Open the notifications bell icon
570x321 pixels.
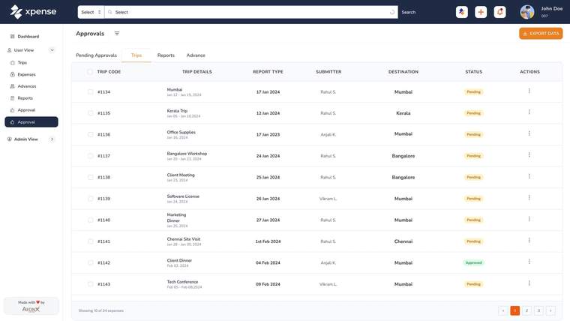(x=499, y=12)
